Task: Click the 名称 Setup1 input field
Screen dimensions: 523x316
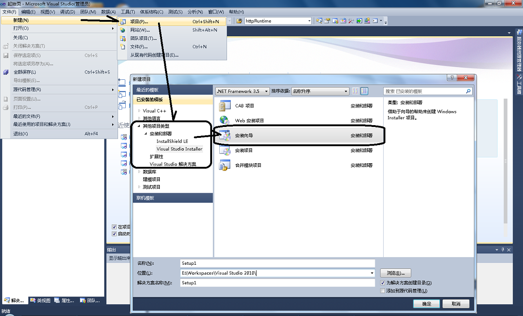Action: [277, 263]
